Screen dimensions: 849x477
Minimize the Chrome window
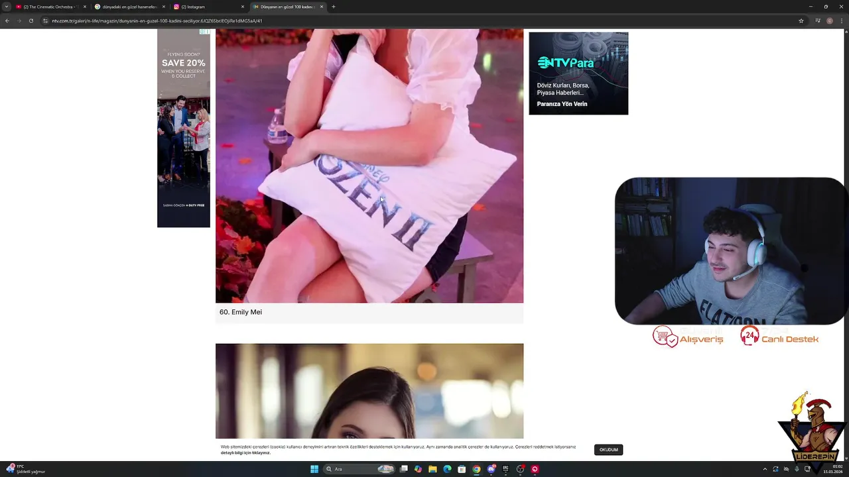click(811, 7)
